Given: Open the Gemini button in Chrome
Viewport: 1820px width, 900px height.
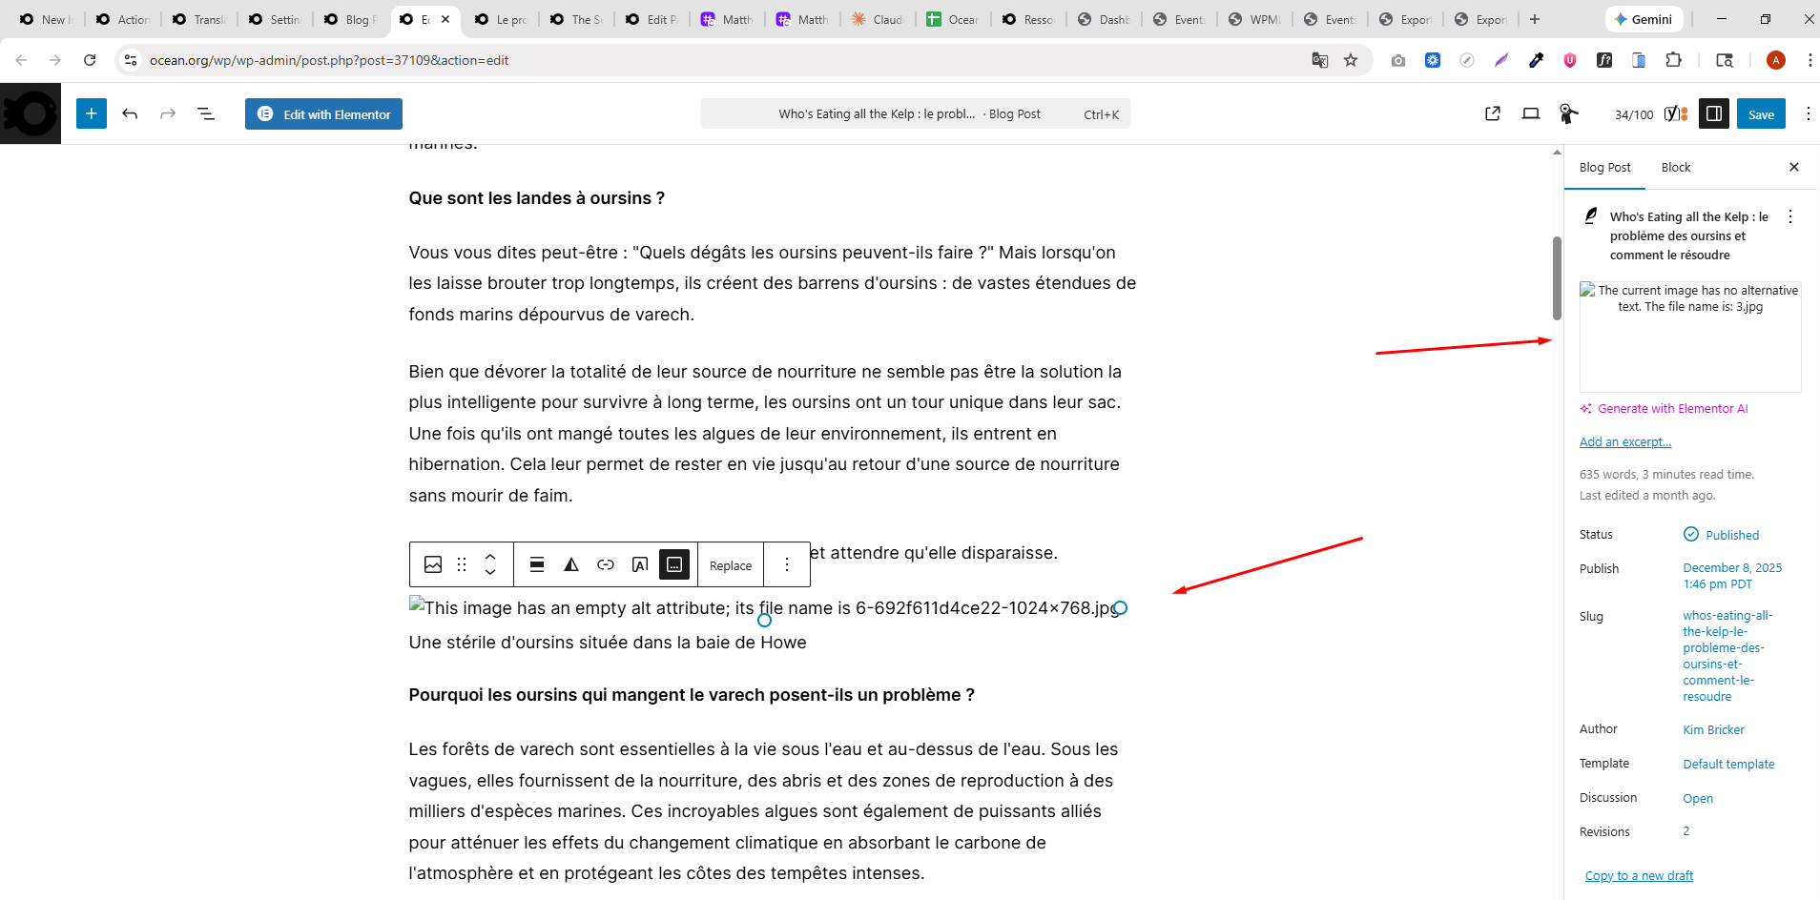Looking at the screenshot, I should 1643,19.
